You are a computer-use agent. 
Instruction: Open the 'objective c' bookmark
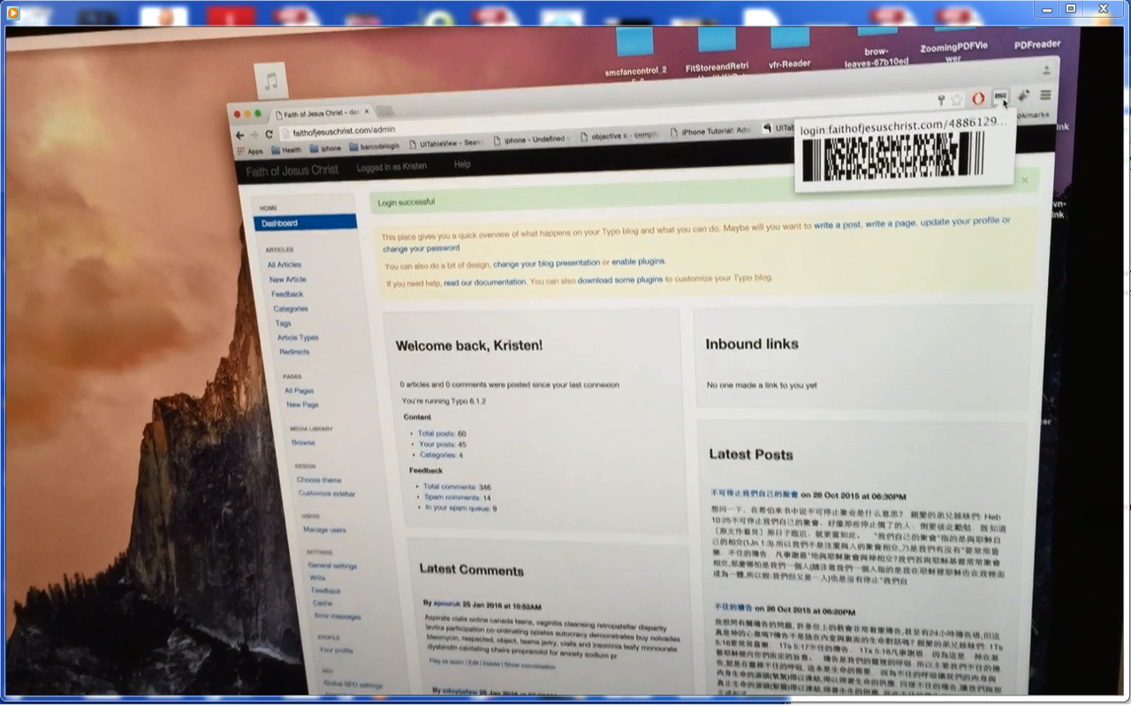click(x=621, y=136)
